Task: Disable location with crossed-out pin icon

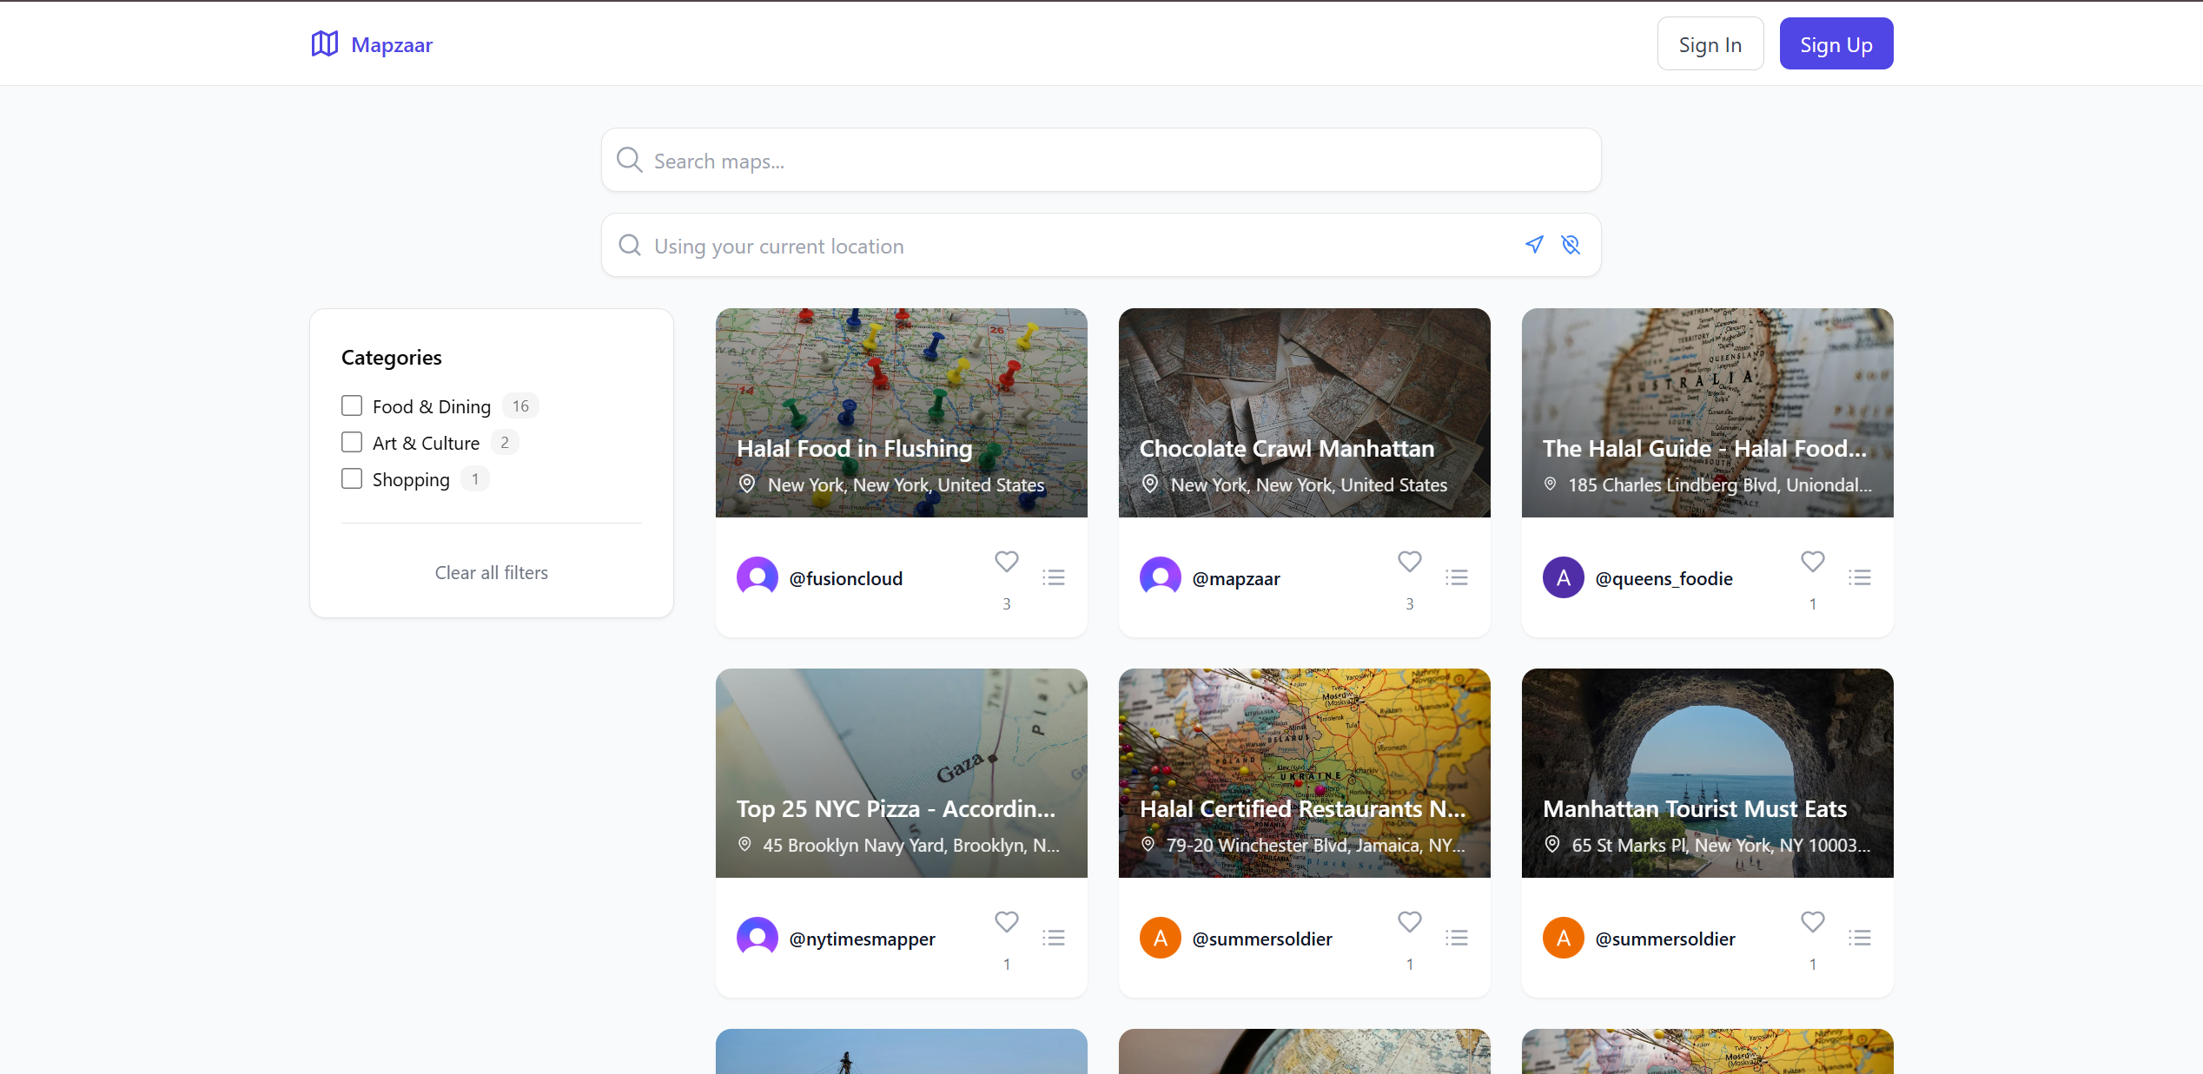Action: pos(1571,245)
